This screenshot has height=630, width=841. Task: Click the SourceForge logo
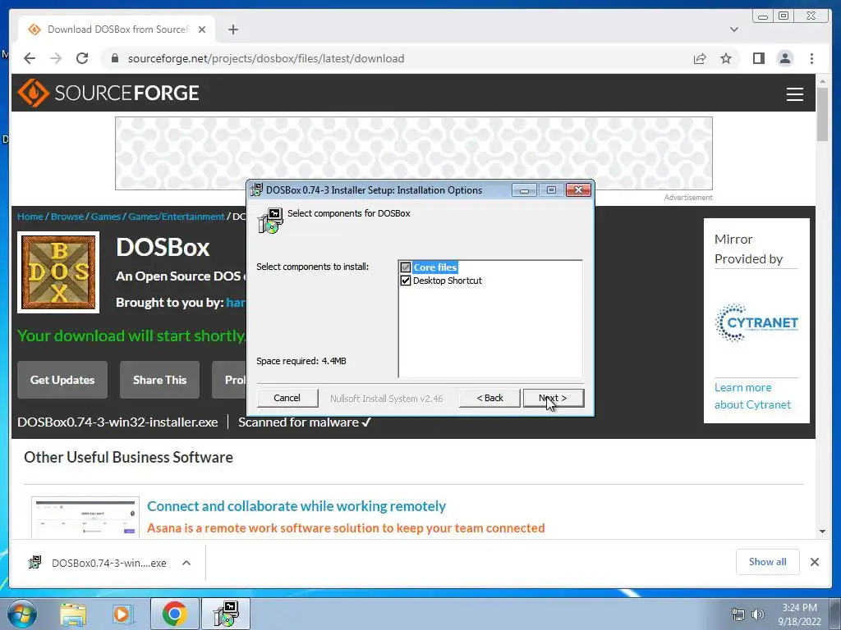coord(108,93)
